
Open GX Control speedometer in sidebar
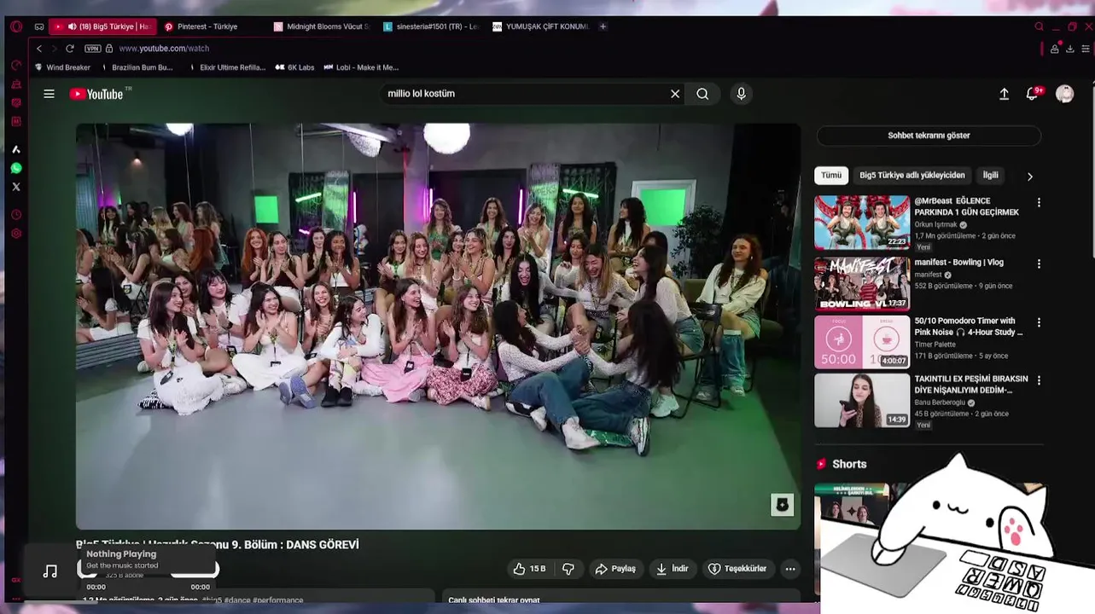click(15, 65)
